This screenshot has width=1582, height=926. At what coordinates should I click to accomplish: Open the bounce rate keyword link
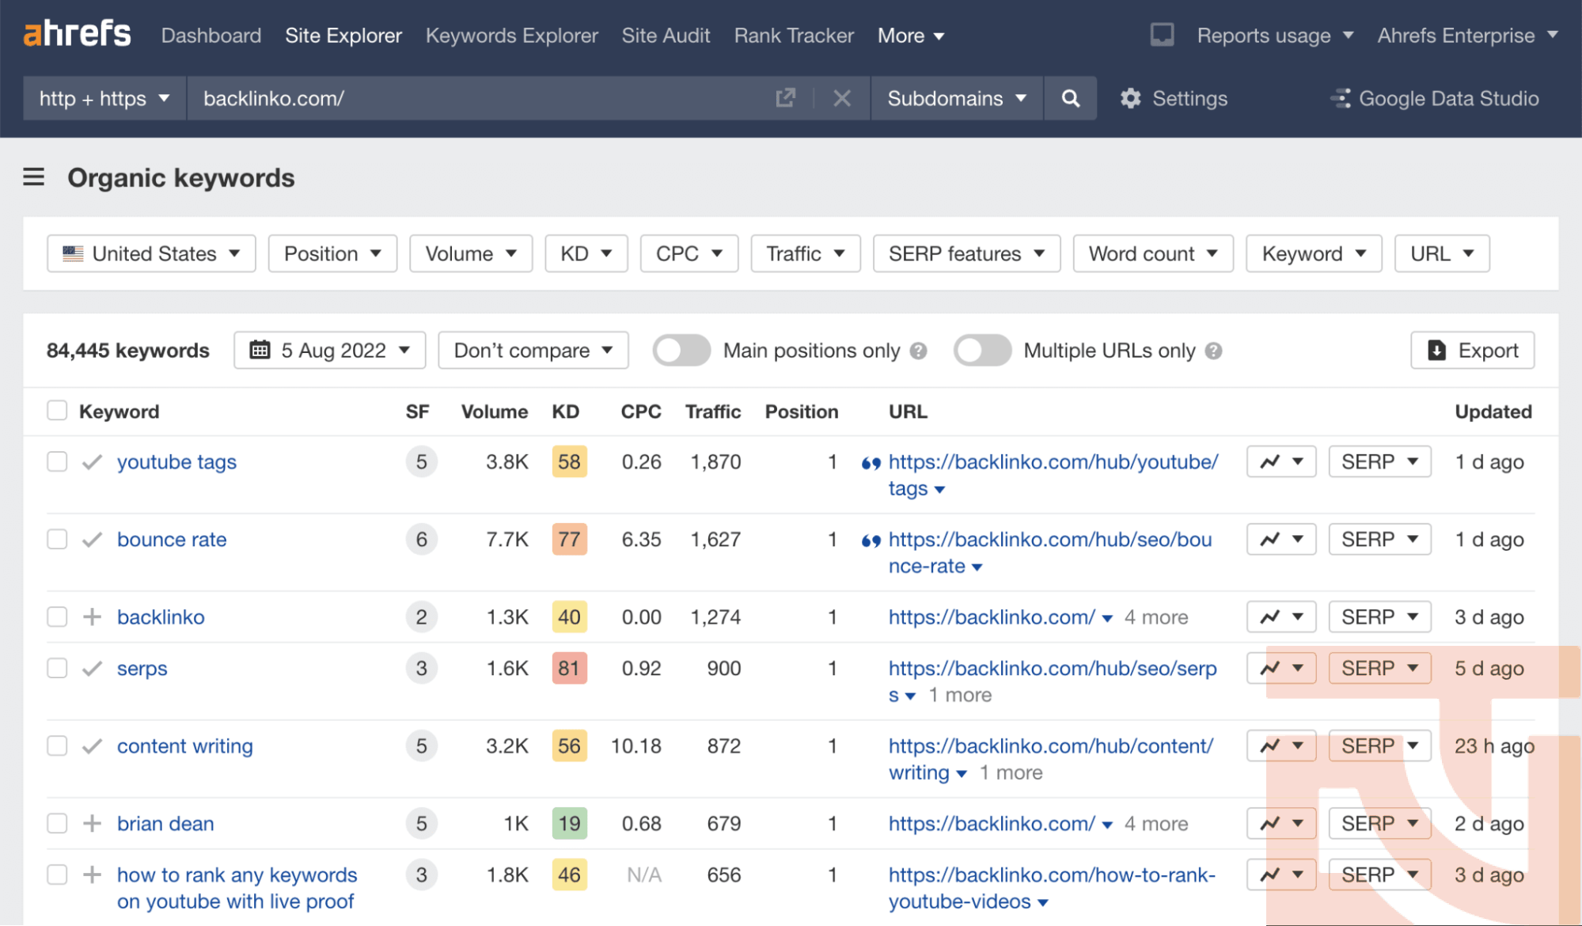coord(172,539)
